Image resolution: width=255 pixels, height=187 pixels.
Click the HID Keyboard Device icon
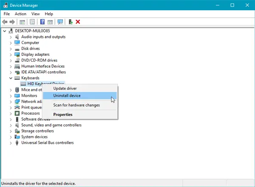pos(23,84)
